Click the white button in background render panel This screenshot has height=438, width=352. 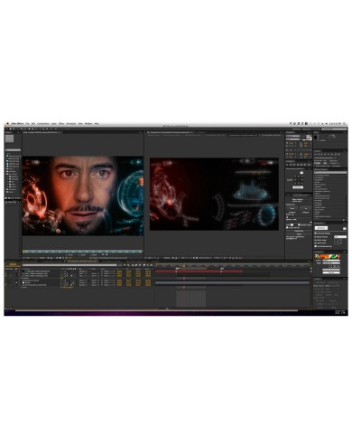pos(321,228)
